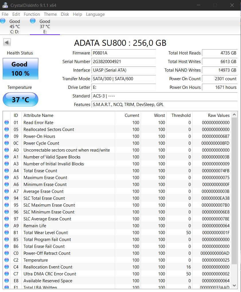The image size is (241, 292).
Task: Click status orb beside Remain Life row
Action: pyautogui.click(x=7, y=226)
